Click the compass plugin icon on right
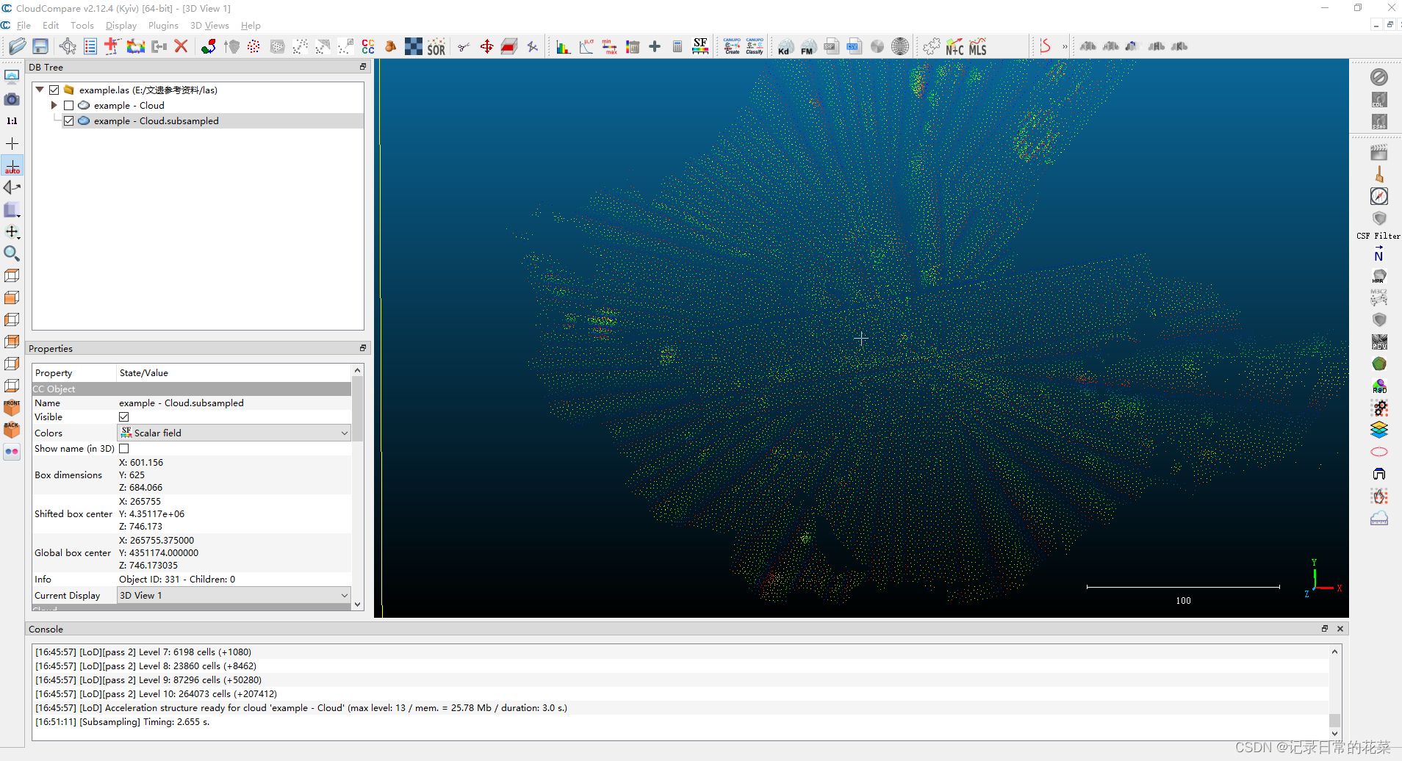Screen dimensions: 1402x761 pyautogui.click(x=1379, y=196)
